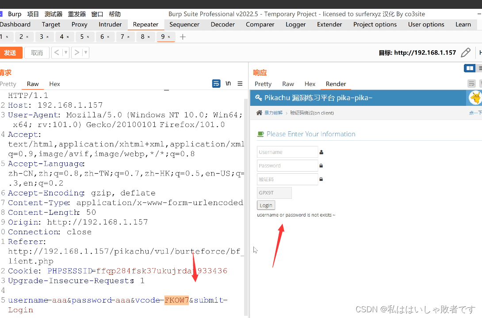Open the User options tab
Viewport: 482px width, 318px height.
tap(426, 25)
